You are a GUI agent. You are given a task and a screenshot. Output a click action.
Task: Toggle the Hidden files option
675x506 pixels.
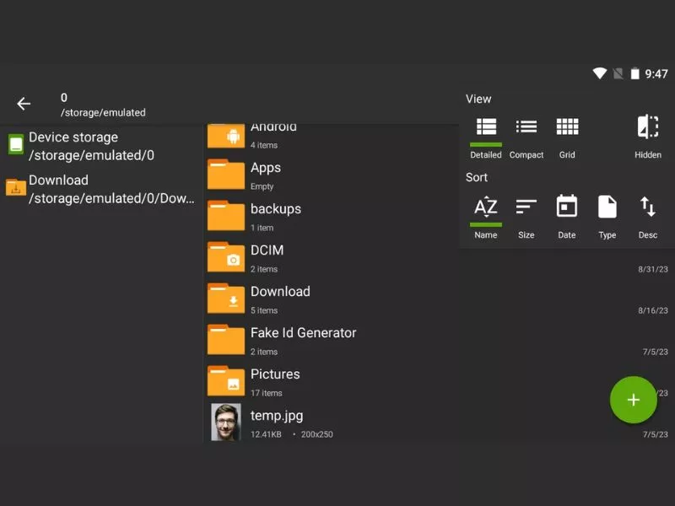[x=648, y=126]
